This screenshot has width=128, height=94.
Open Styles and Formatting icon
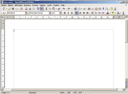coord(4,13)
